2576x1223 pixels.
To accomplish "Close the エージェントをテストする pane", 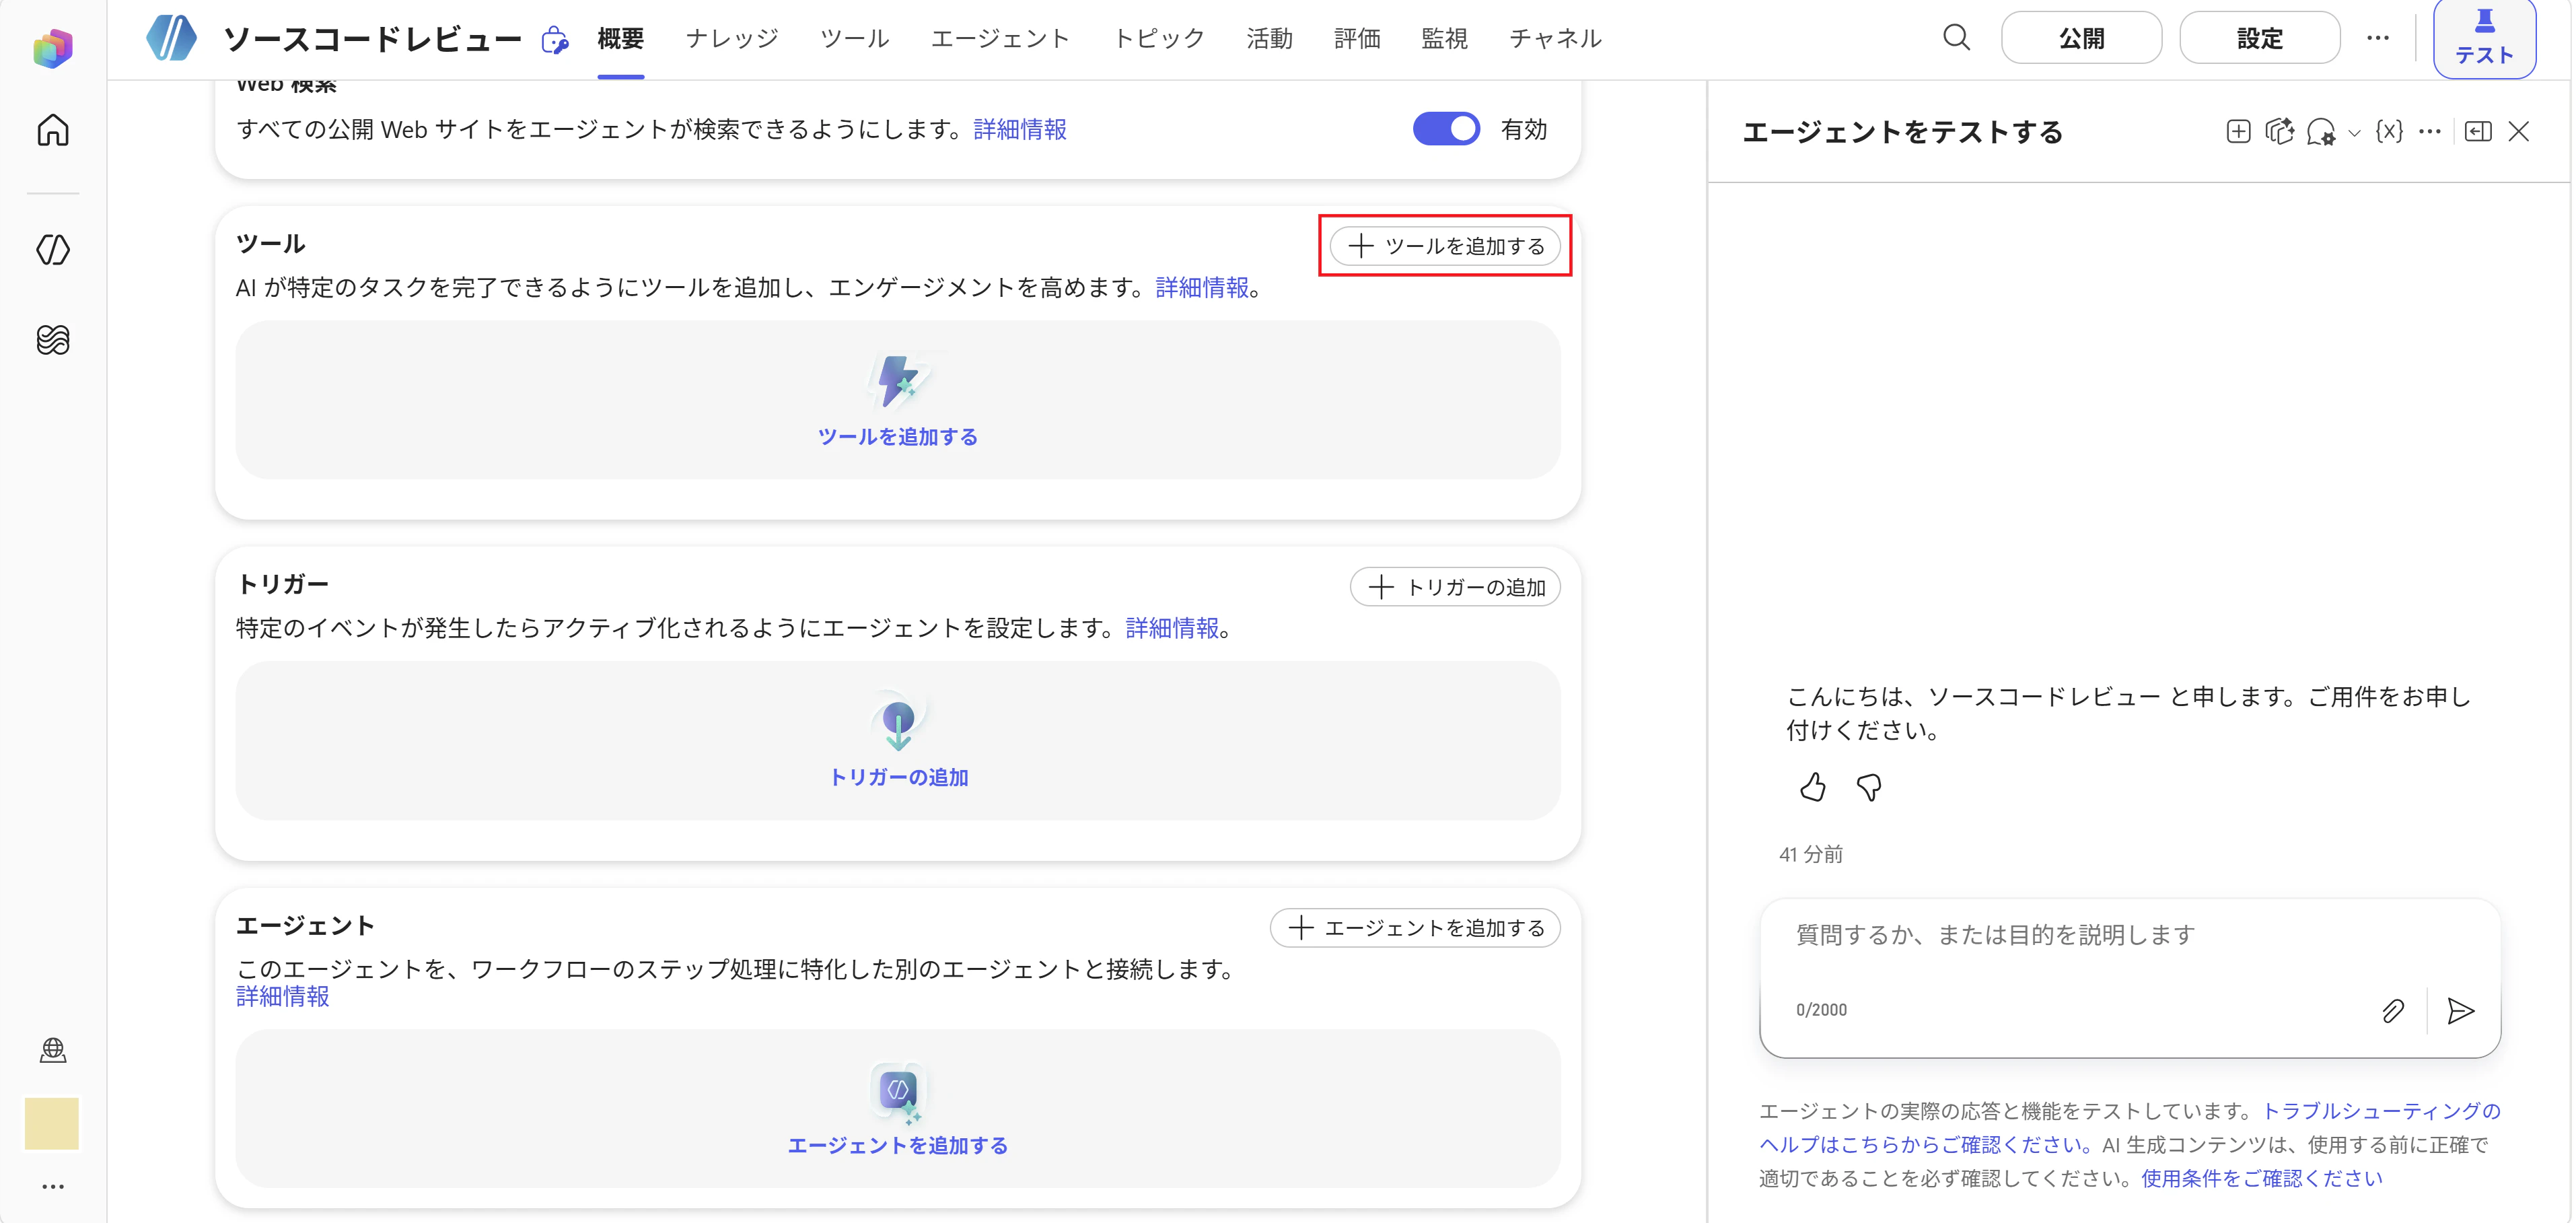I will point(2518,131).
